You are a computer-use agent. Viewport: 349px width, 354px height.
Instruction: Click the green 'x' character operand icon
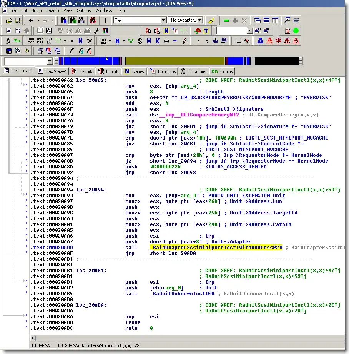pos(130,41)
